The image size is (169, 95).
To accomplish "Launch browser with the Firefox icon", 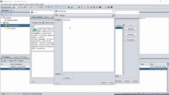I will (109, 7).
